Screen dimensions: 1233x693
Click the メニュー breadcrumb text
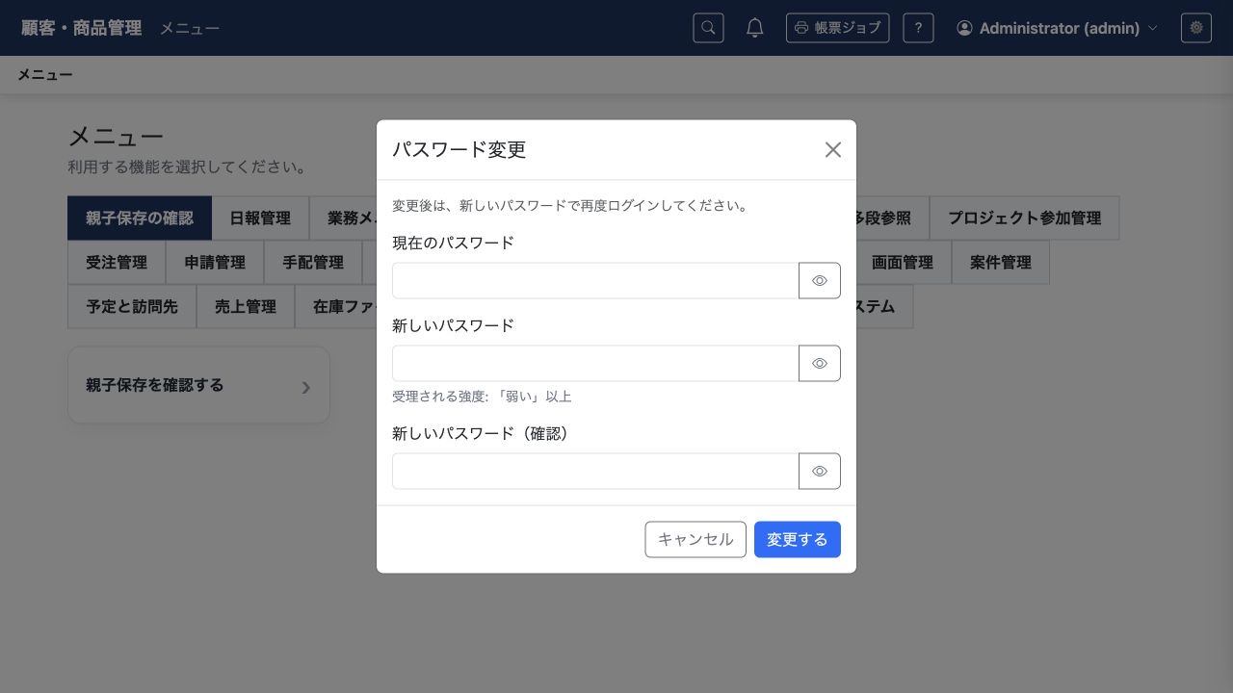pyautogui.click(x=45, y=74)
